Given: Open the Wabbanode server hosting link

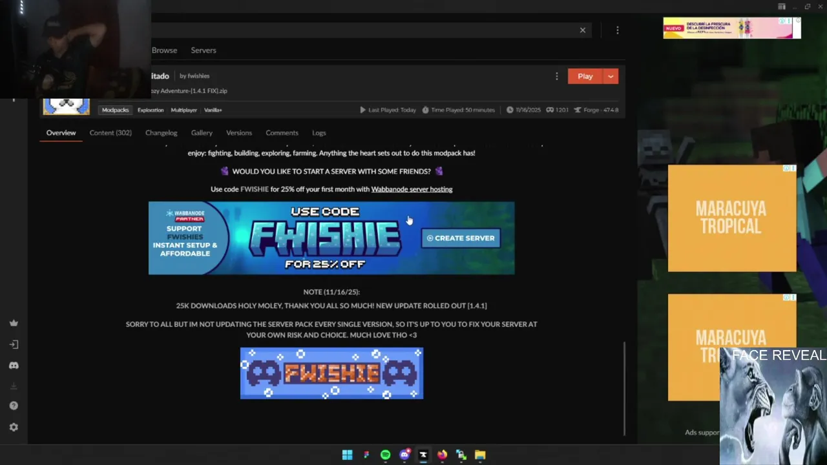Looking at the screenshot, I should point(412,189).
